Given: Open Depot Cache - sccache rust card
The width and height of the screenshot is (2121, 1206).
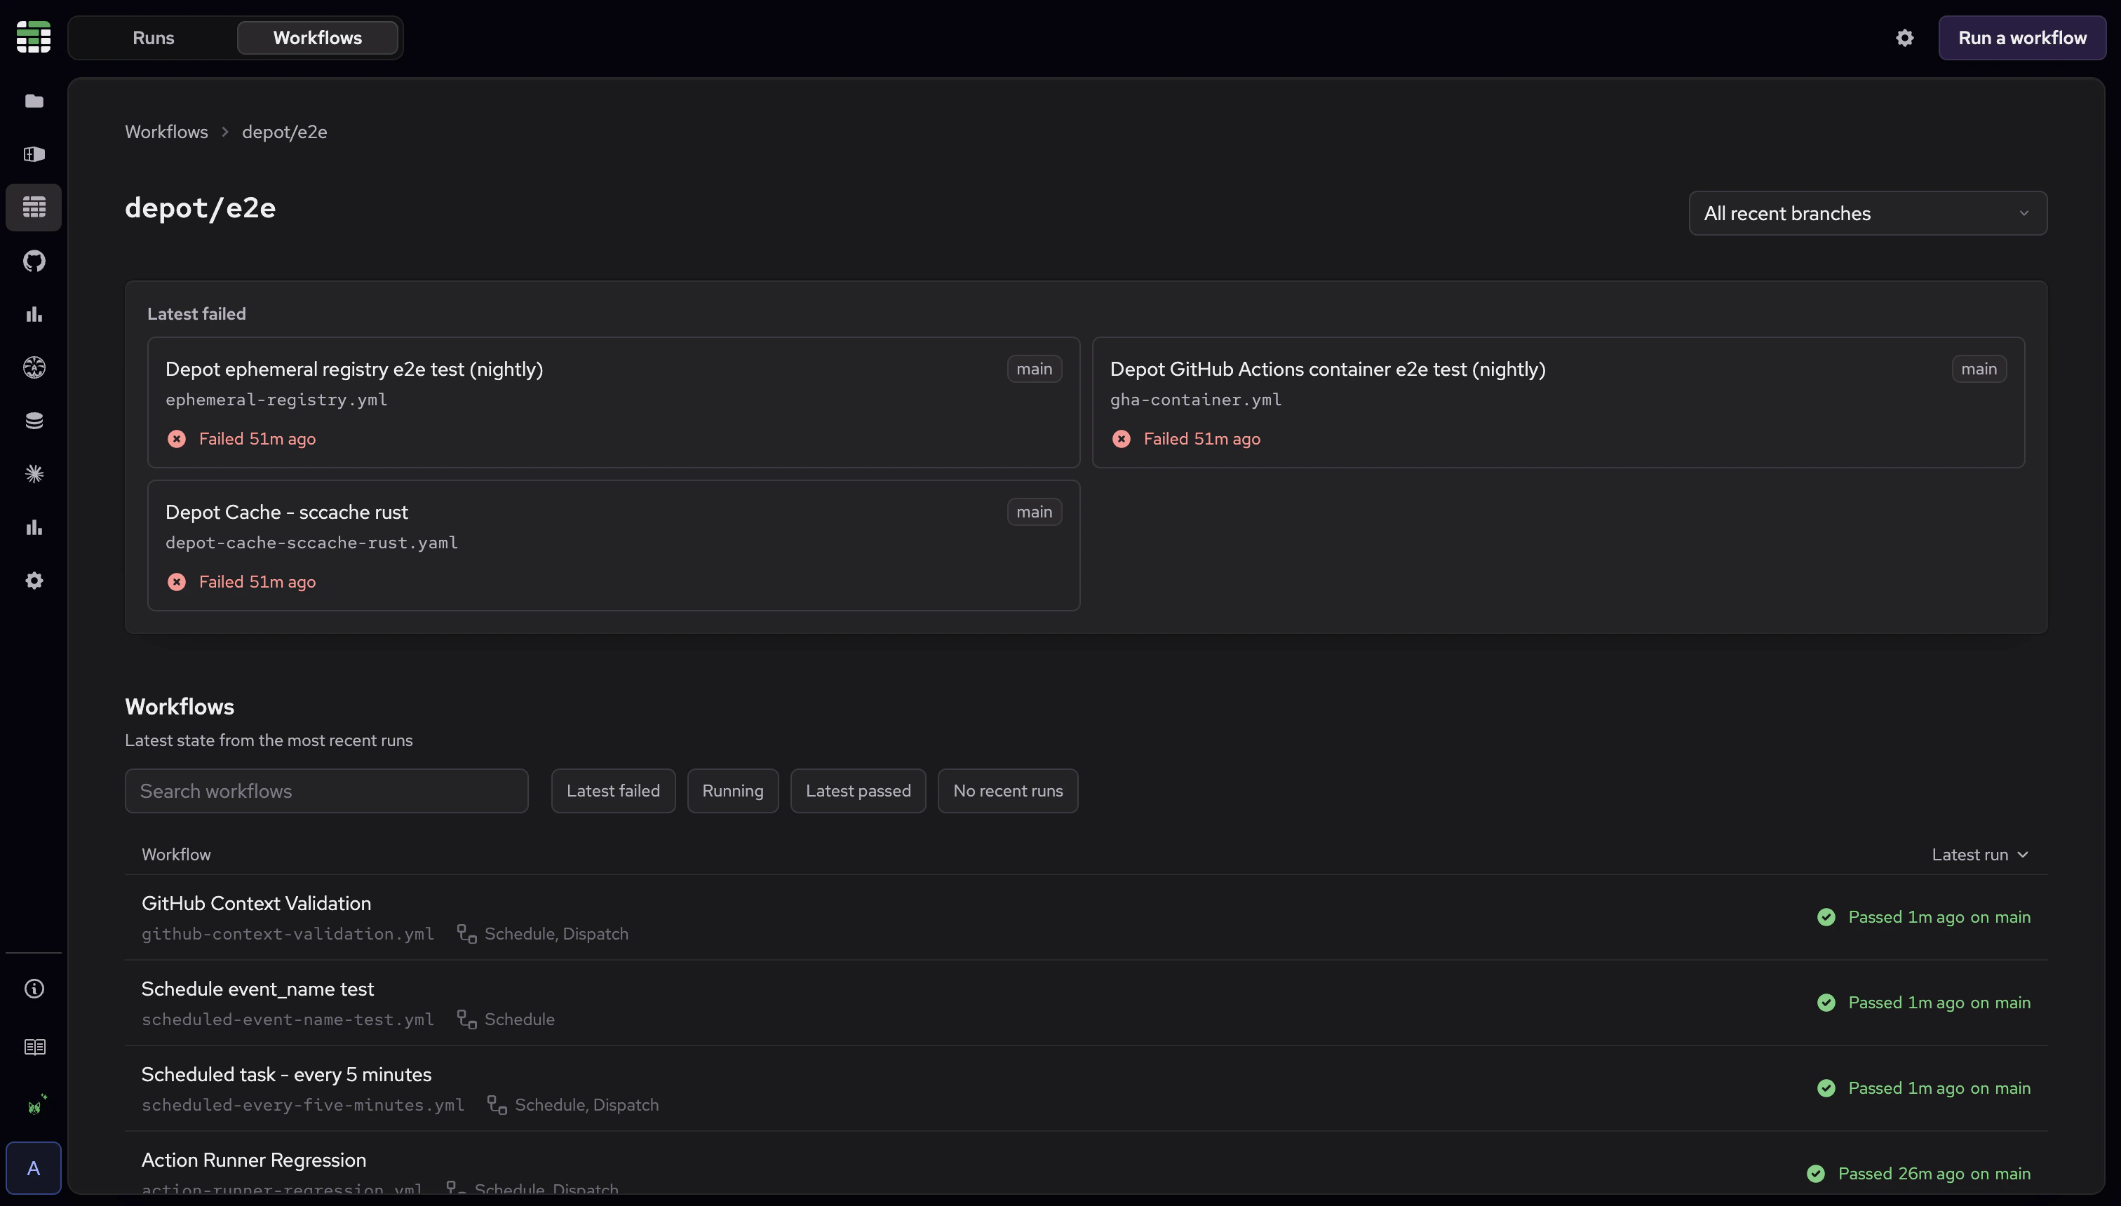Looking at the screenshot, I should tap(613, 546).
